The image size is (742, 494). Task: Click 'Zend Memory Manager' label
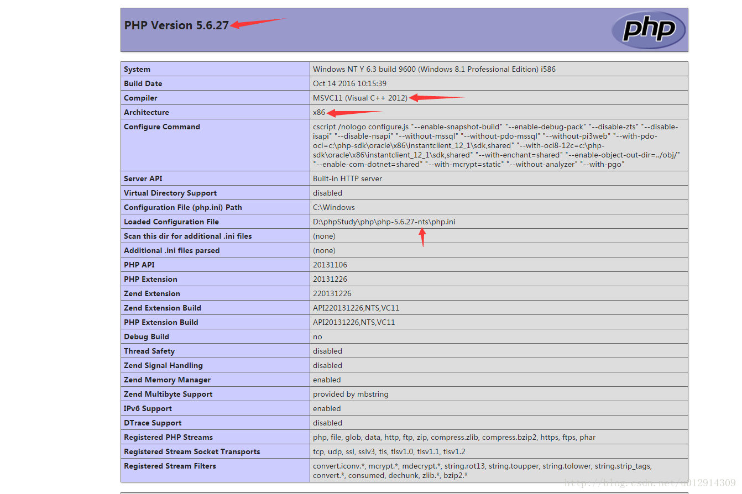(x=167, y=380)
